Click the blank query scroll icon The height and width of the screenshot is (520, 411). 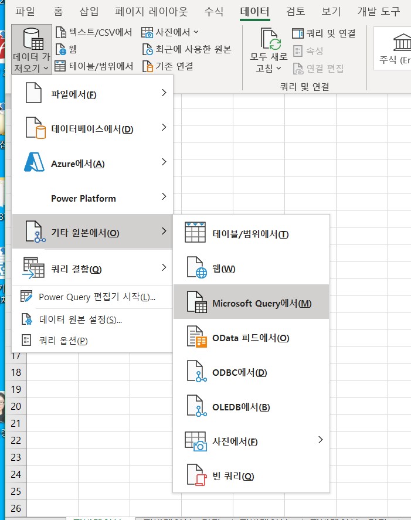(x=197, y=475)
